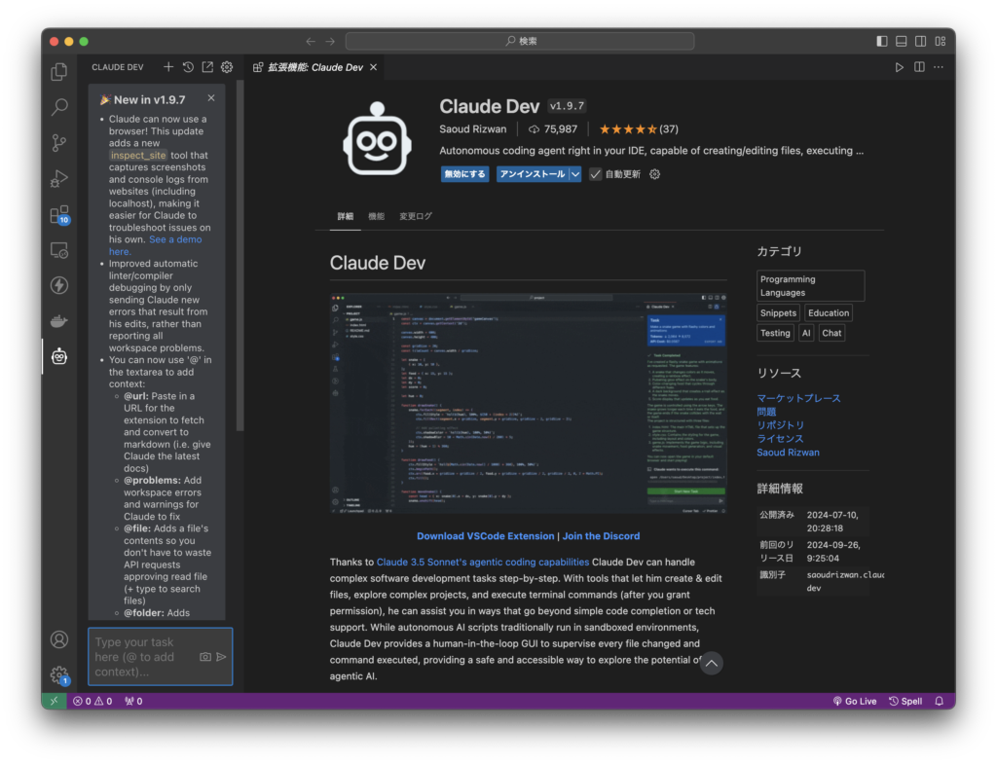Click the run play icon in editor toolbar
The width and height of the screenshot is (997, 764).
tap(899, 67)
